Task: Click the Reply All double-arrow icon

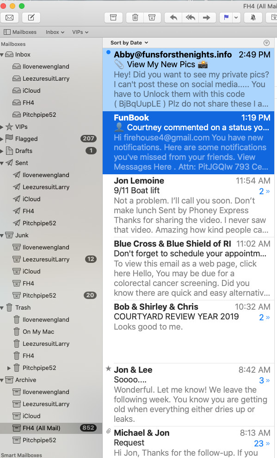Action: [190, 18]
